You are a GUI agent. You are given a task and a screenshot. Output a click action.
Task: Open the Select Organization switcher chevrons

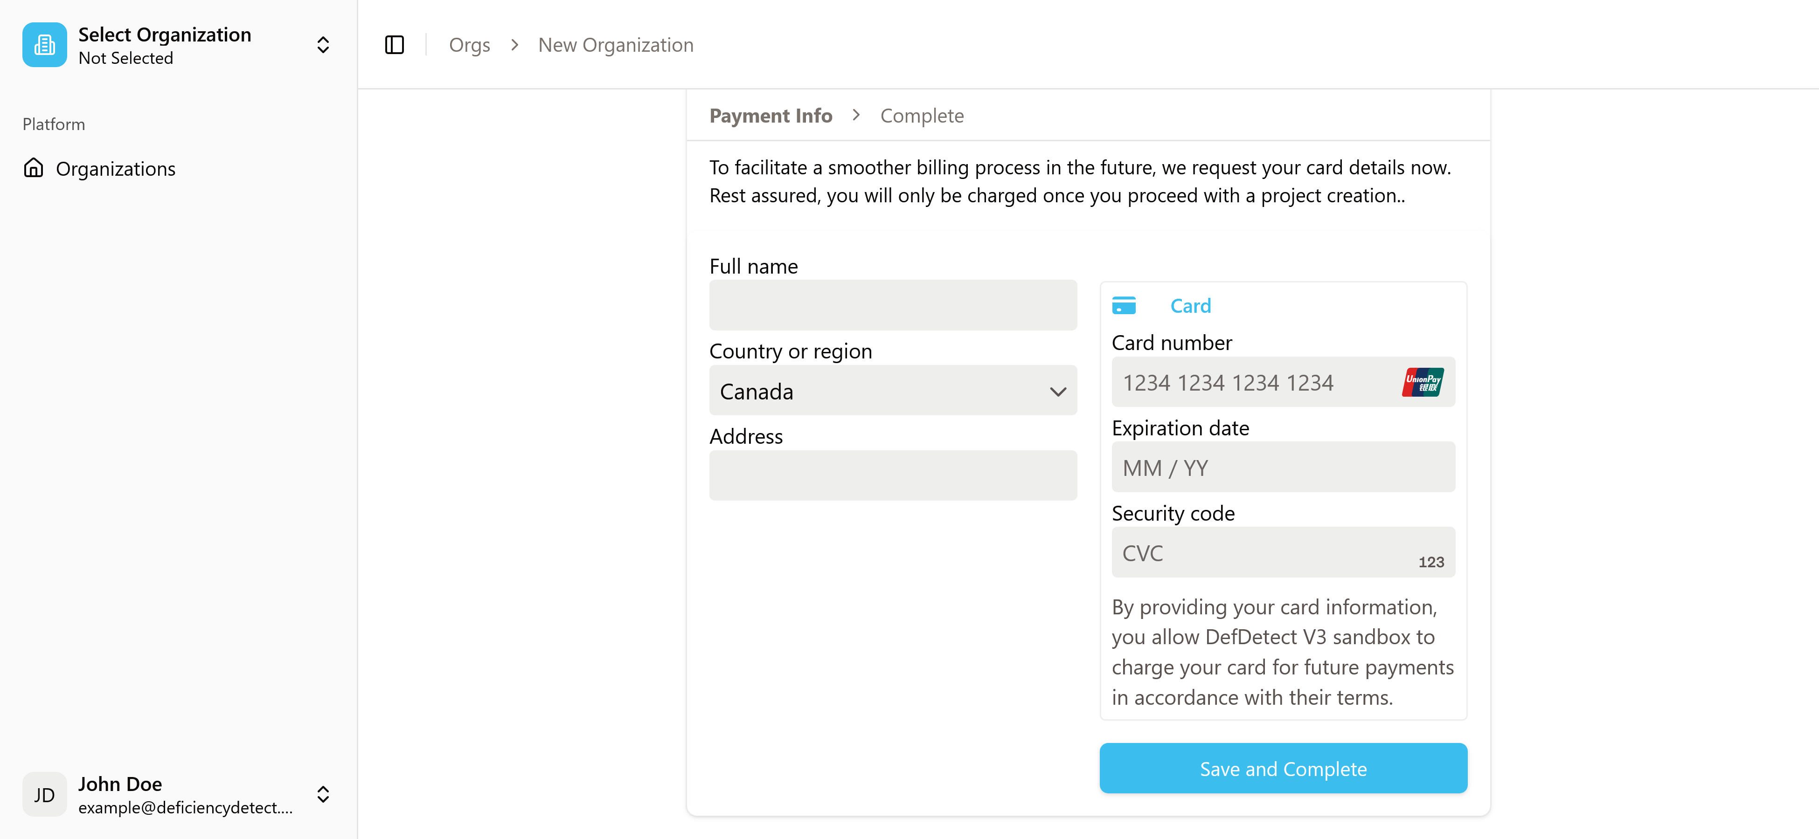[323, 45]
